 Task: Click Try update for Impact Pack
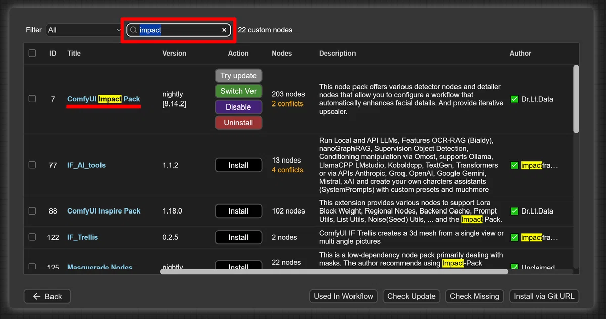point(238,76)
